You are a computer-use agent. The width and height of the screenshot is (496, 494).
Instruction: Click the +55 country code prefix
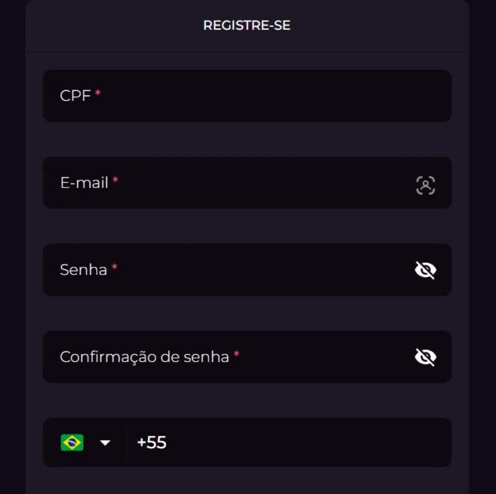coord(152,443)
